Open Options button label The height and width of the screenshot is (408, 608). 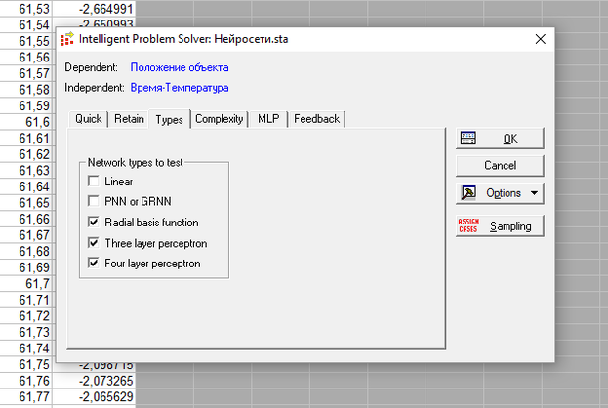(x=504, y=193)
